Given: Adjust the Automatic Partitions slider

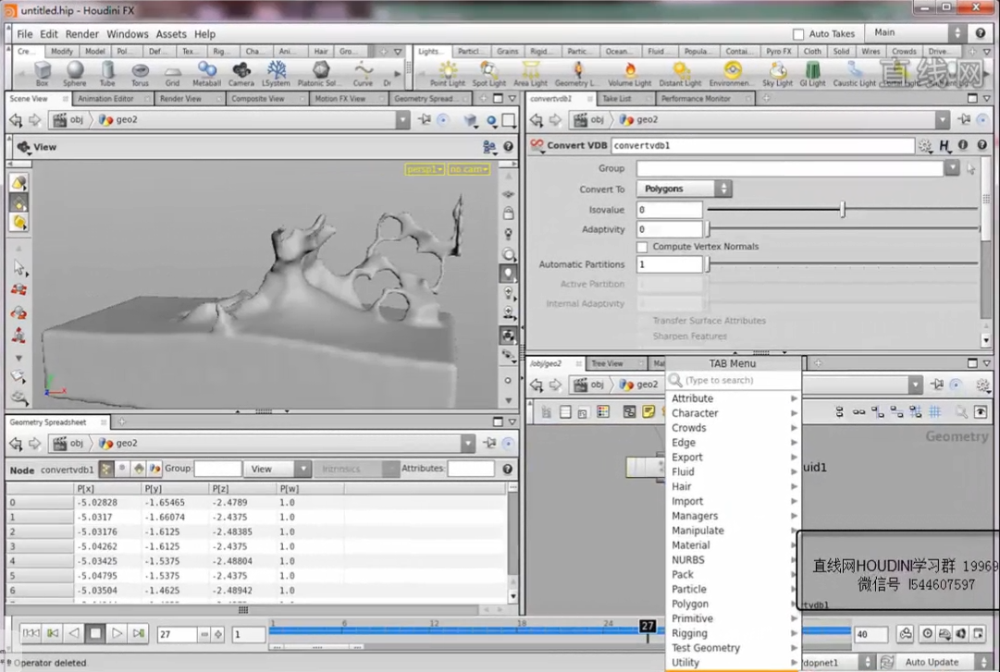Looking at the screenshot, I should pyautogui.click(x=843, y=263).
